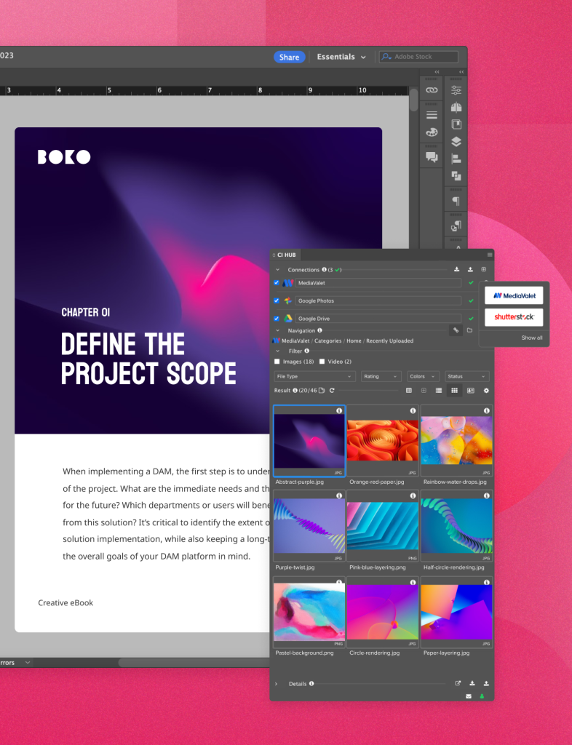Switch results to grid thumbnail view
This screenshot has width=572, height=745.
pyautogui.click(x=454, y=391)
